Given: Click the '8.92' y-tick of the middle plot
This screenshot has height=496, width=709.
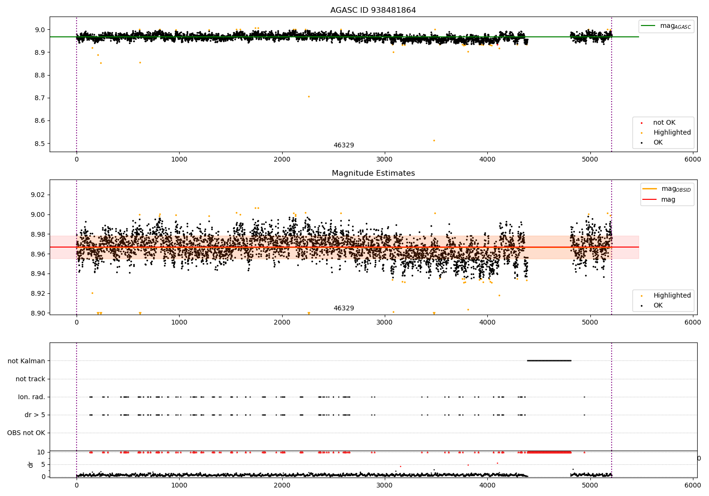Looking at the screenshot, I should (x=38, y=294).
